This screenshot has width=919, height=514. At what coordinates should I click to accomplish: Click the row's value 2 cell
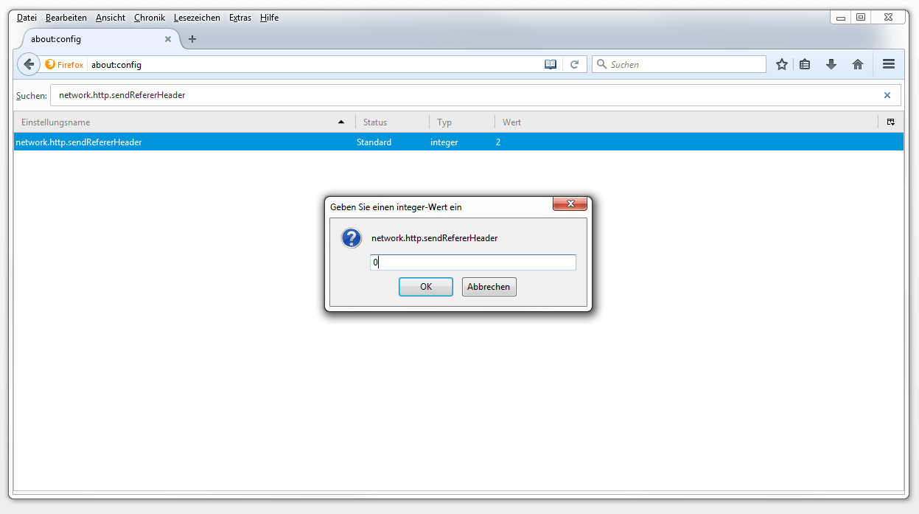tap(498, 142)
